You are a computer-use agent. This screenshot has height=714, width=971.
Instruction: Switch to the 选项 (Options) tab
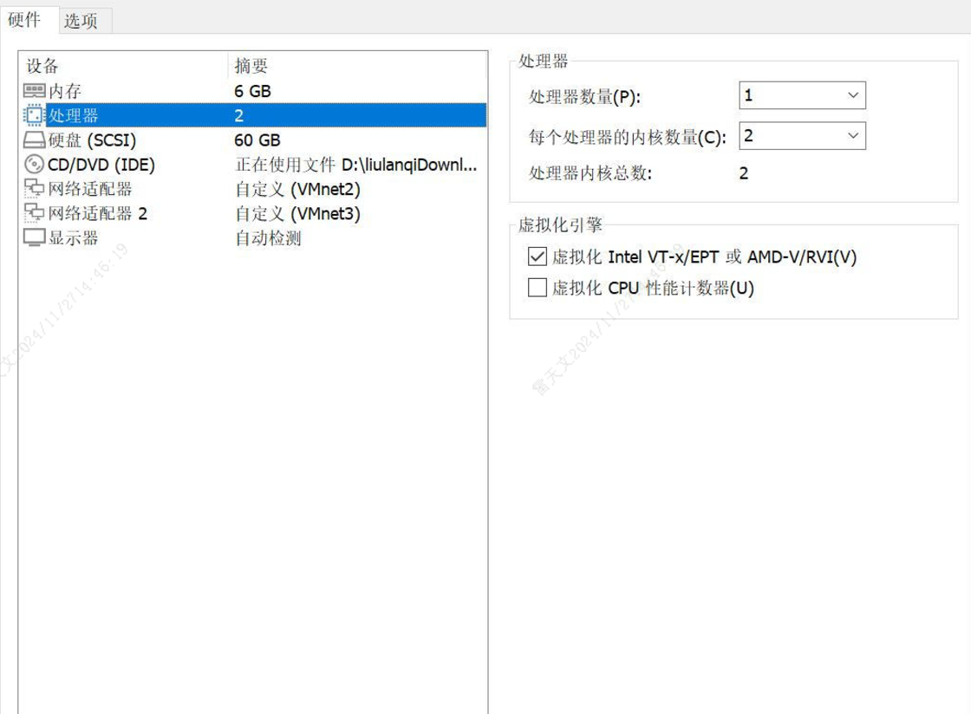[81, 21]
